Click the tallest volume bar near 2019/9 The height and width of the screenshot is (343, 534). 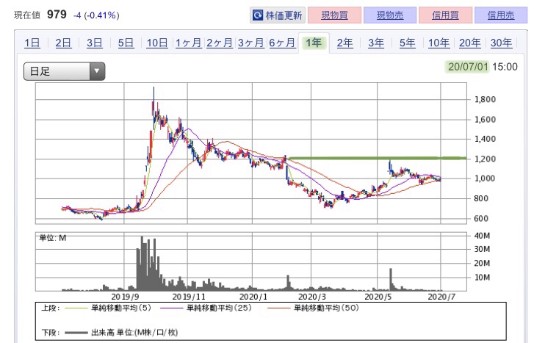point(142,263)
